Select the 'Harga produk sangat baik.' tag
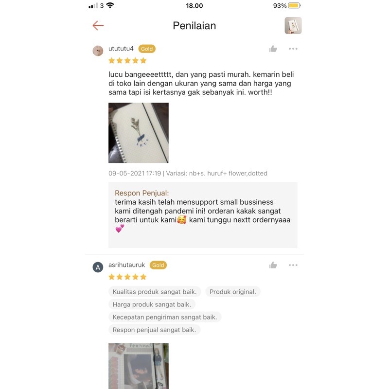The image size is (389, 389). (x=152, y=304)
